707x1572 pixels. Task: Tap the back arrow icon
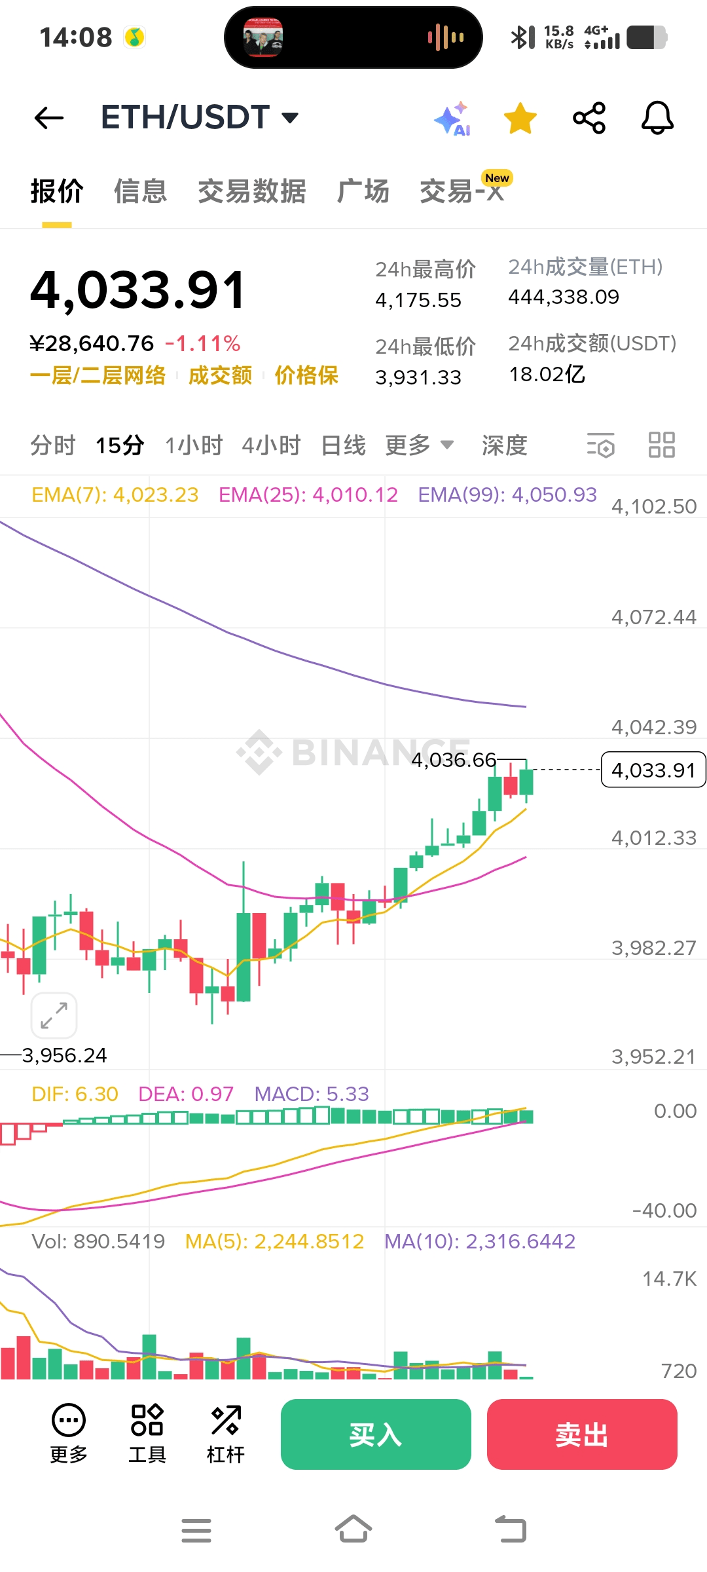coord(49,118)
